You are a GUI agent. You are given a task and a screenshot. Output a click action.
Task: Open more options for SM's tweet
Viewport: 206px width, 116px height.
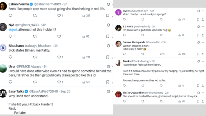click(x=203, y=11)
